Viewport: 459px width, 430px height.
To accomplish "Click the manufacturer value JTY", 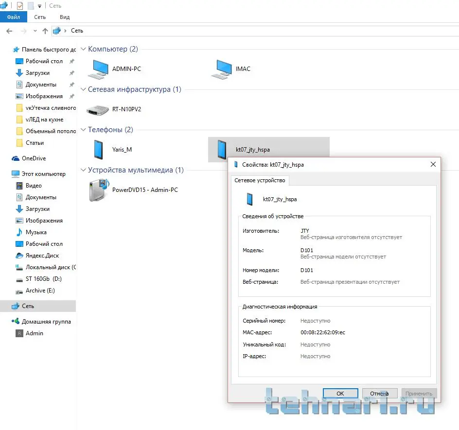I will (x=305, y=231).
